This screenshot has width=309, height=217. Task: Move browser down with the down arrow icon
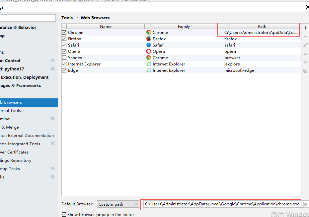click(x=305, y=62)
